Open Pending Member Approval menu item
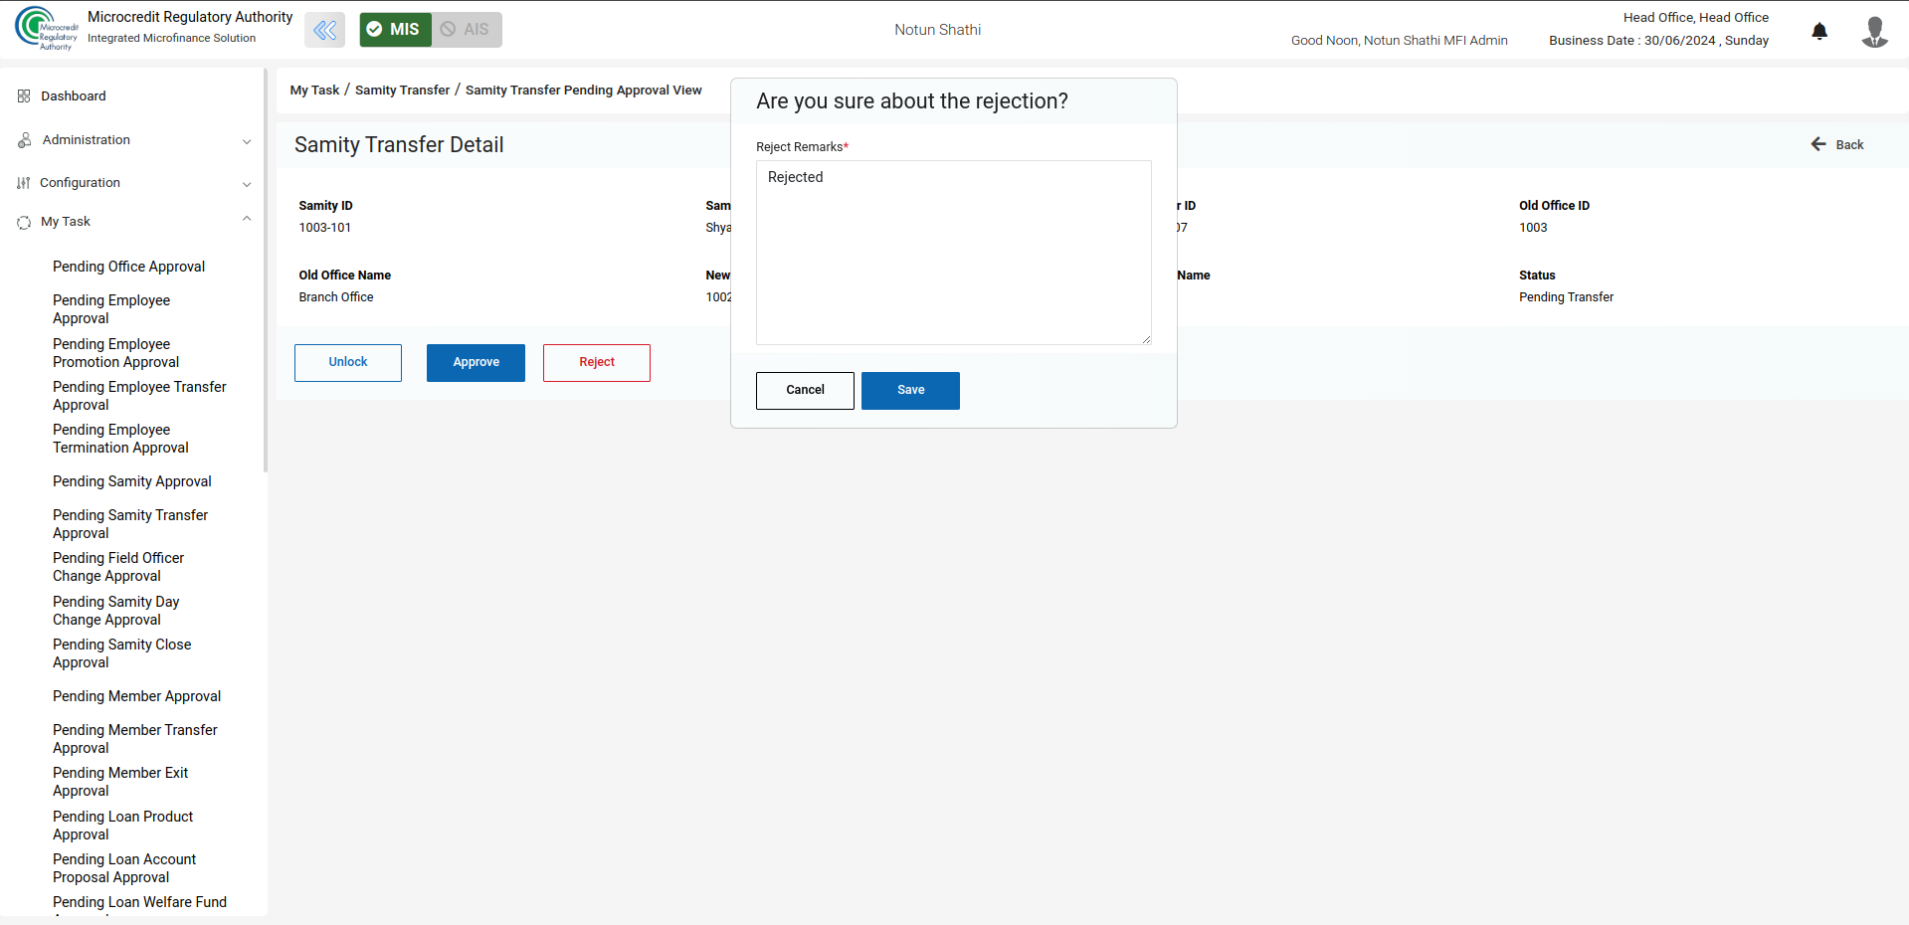The height and width of the screenshot is (925, 1909). [x=136, y=696]
